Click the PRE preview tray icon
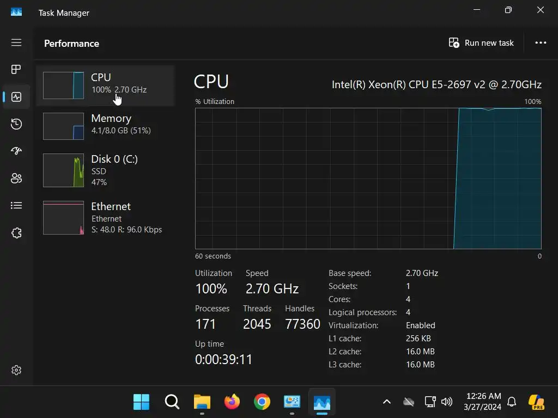Viewport: 558px width, 418px height. [x=537, y=402]
